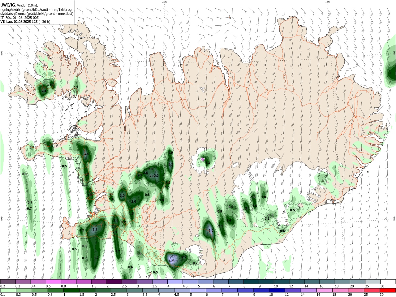Select the darkest green 1–1.5 rain legend swatch
This screenshot has height=297, width=396.
[x=71, y=291]
